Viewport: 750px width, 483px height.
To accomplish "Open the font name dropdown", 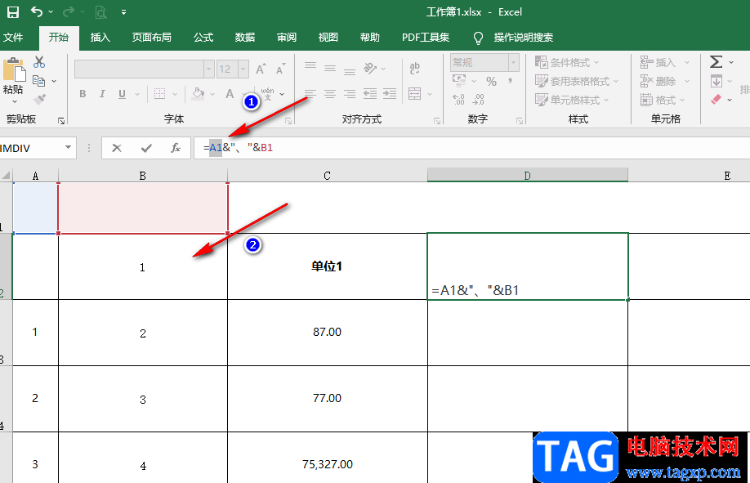I will [x=208, y=69].
